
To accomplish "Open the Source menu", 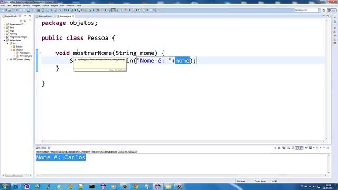I will [x=26, y=6].
